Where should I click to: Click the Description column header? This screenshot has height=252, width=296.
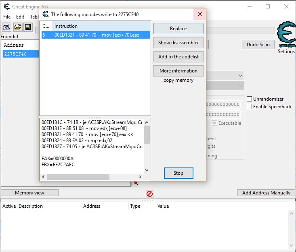click(x=49, y=206)
